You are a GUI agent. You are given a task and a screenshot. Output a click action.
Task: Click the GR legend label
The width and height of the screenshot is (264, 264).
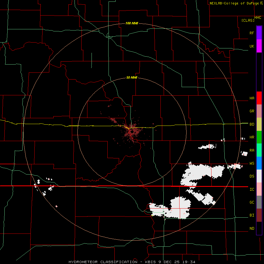tap(252, 111)
